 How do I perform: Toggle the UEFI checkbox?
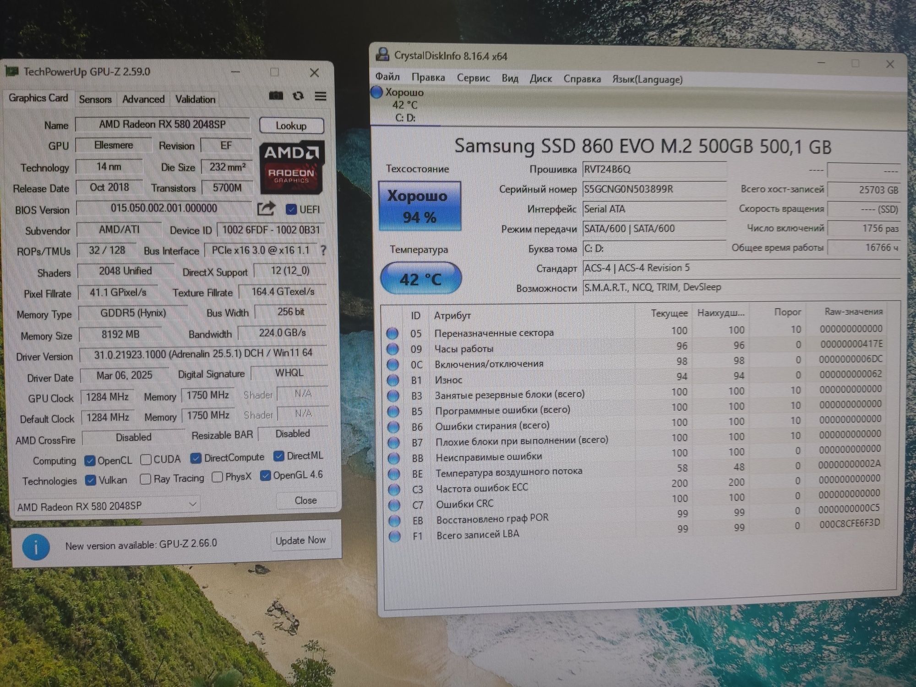click(x=291, y=209)
